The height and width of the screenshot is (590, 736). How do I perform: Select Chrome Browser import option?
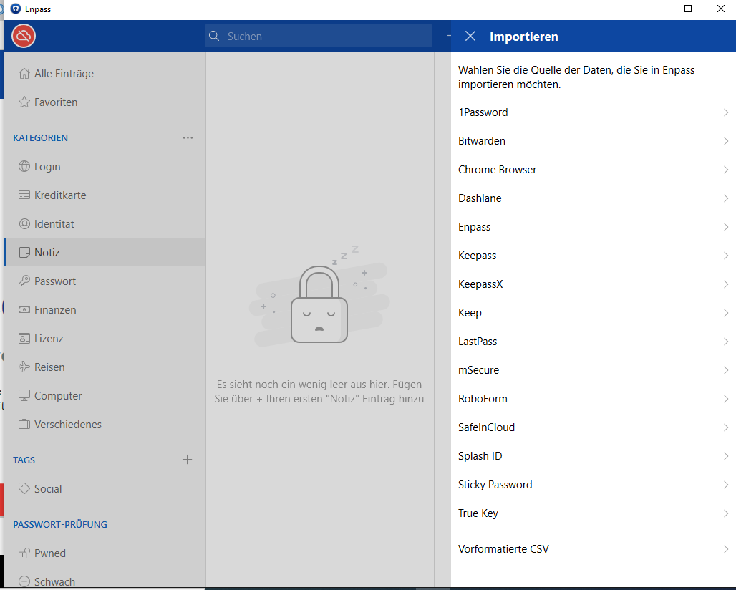click(x=498, y=170)
